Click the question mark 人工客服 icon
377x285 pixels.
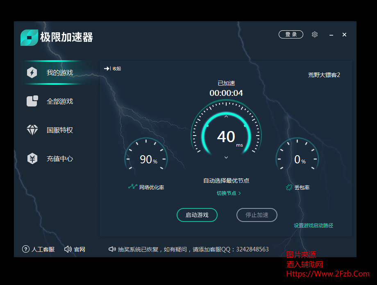[26, 249]
